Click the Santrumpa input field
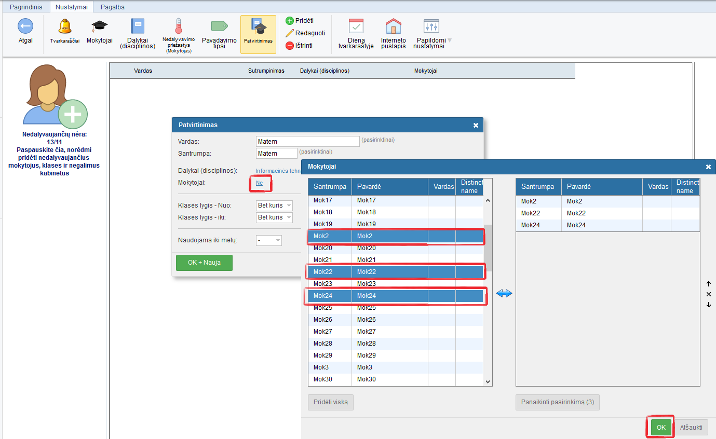This screenshot has height=439, width=716. pos(277,154)
